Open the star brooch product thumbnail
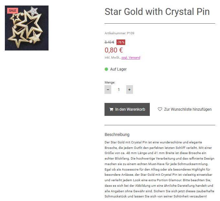This screenshot has height=201, width=220. click(x=27, y=28)
